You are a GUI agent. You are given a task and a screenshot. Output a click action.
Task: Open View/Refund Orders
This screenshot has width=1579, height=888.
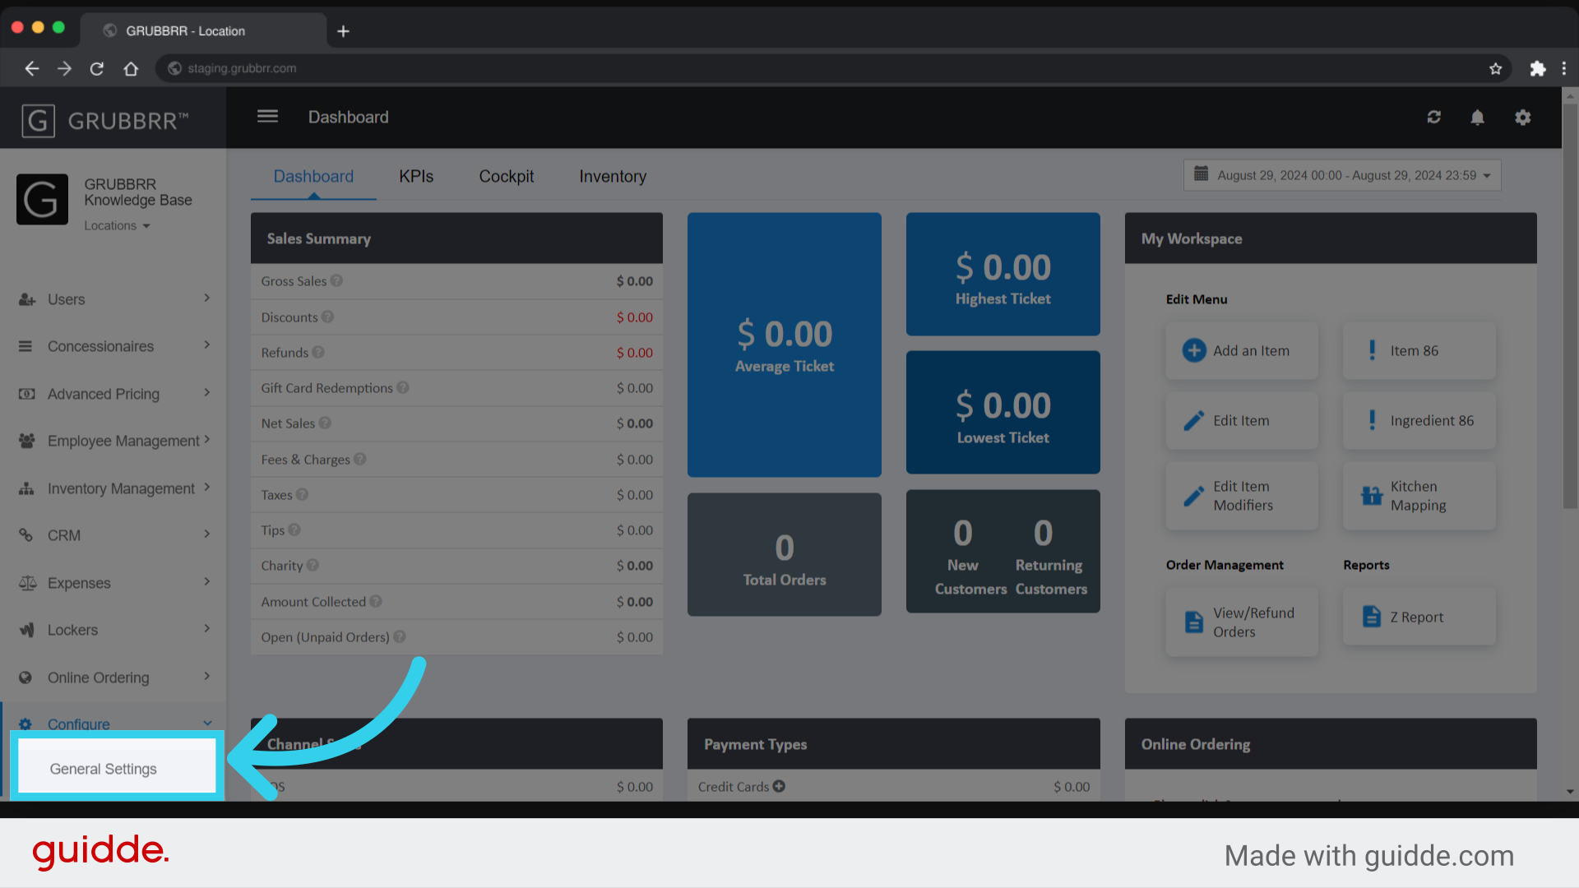[x=1242, y=622]
